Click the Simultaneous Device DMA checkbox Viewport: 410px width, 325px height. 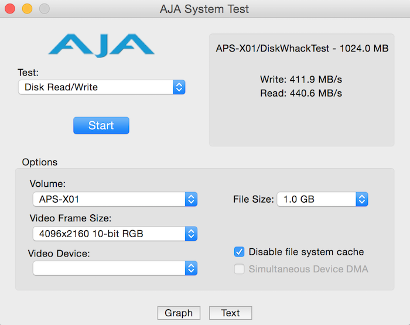tap(239, 269)
